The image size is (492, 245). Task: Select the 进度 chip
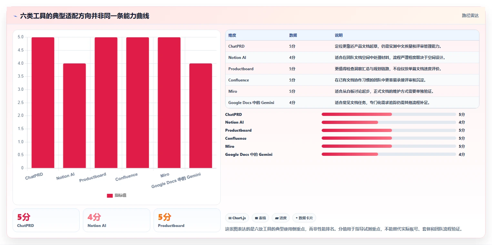(x=281, y=218)
